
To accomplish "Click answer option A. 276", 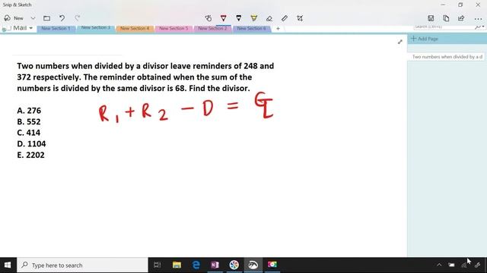I will (x=29, y=111).
